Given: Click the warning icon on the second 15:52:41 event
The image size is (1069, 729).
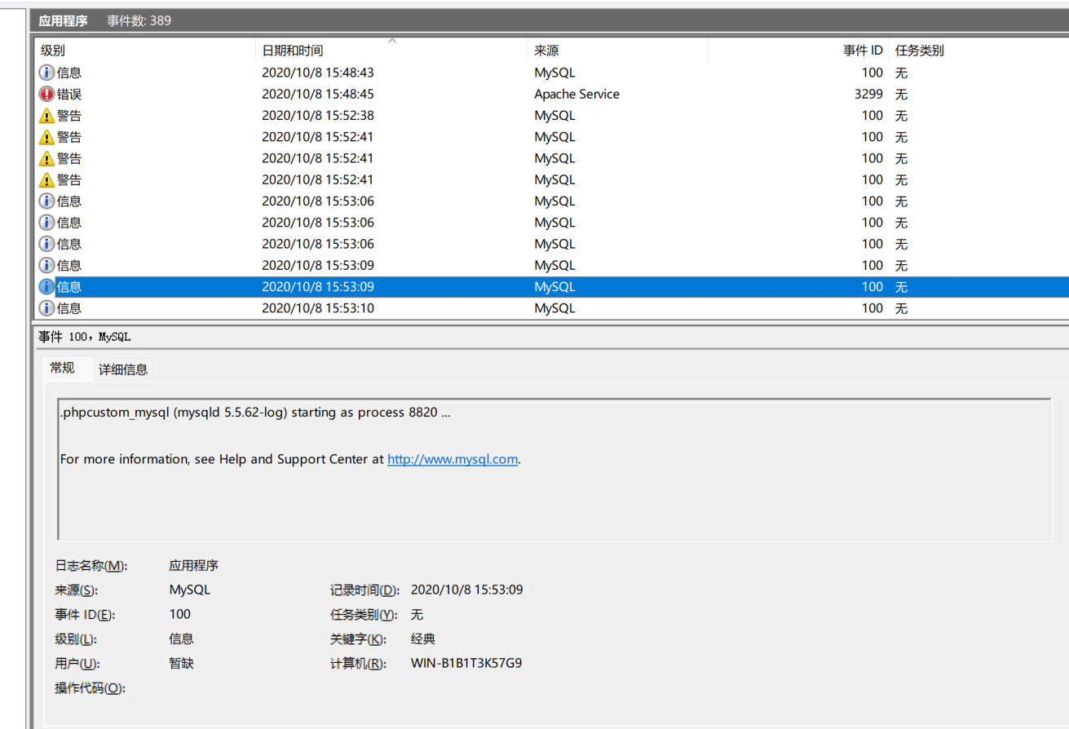Looking at the screenshot, I should pos(46,157).
